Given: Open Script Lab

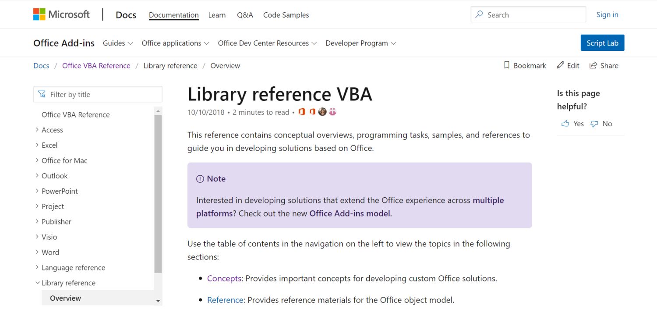Looking at the screenshot, I should tap(602, 43).
